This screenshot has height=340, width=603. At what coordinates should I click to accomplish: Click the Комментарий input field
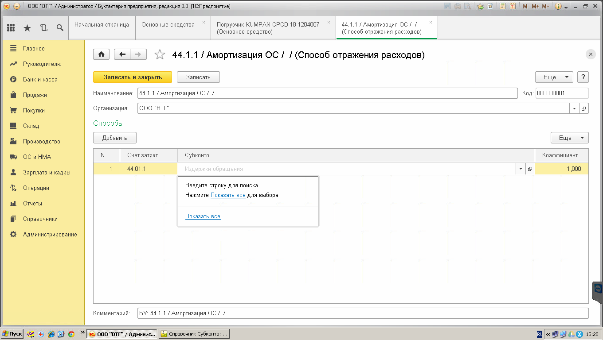coord(363,313)
